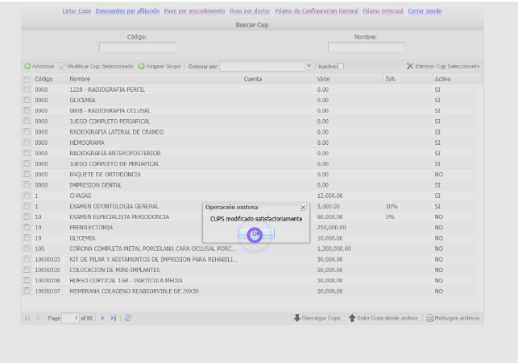
Task: Click Subir Cups desde archivo label
Action: tap(387, 318)
